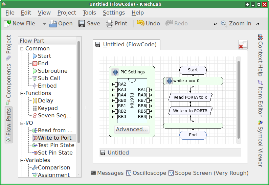This screenshot has height=185, width=269.
Task: Open the Oscilloscope bottom panel
Action: (x=146, y=173)
